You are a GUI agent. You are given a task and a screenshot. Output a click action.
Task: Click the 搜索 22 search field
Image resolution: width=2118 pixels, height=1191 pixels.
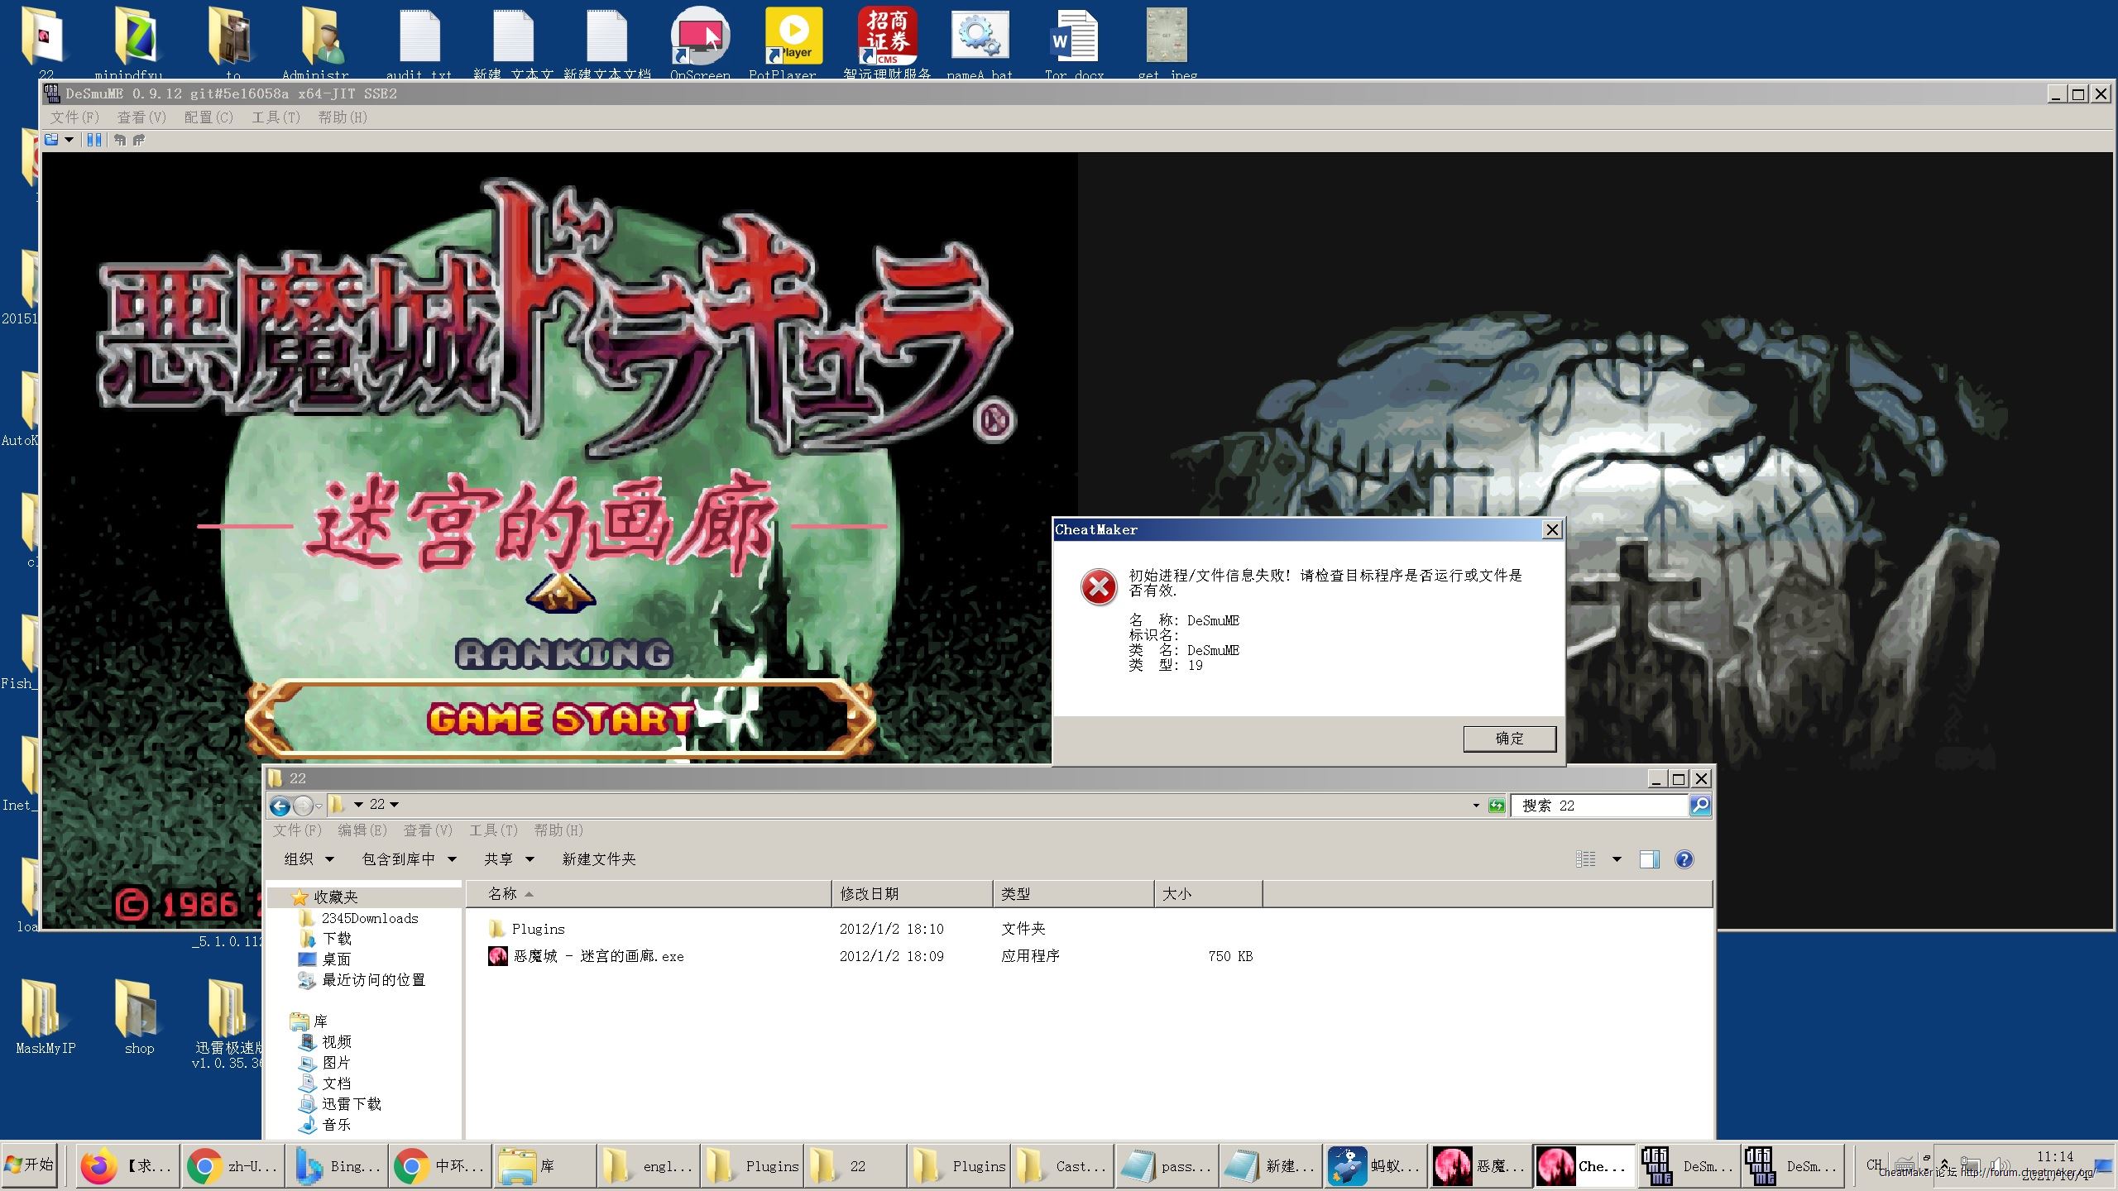[x=1597, y=806]
